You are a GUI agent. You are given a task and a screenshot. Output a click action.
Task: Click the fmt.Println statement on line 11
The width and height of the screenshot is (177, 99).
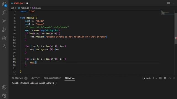tap(69, 37)
